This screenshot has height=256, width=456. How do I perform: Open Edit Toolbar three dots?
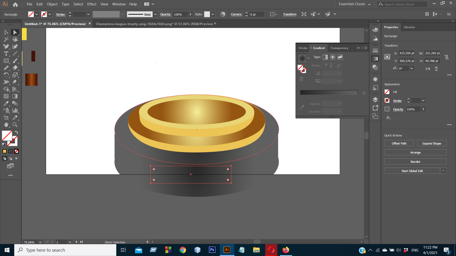click(10, 175)
